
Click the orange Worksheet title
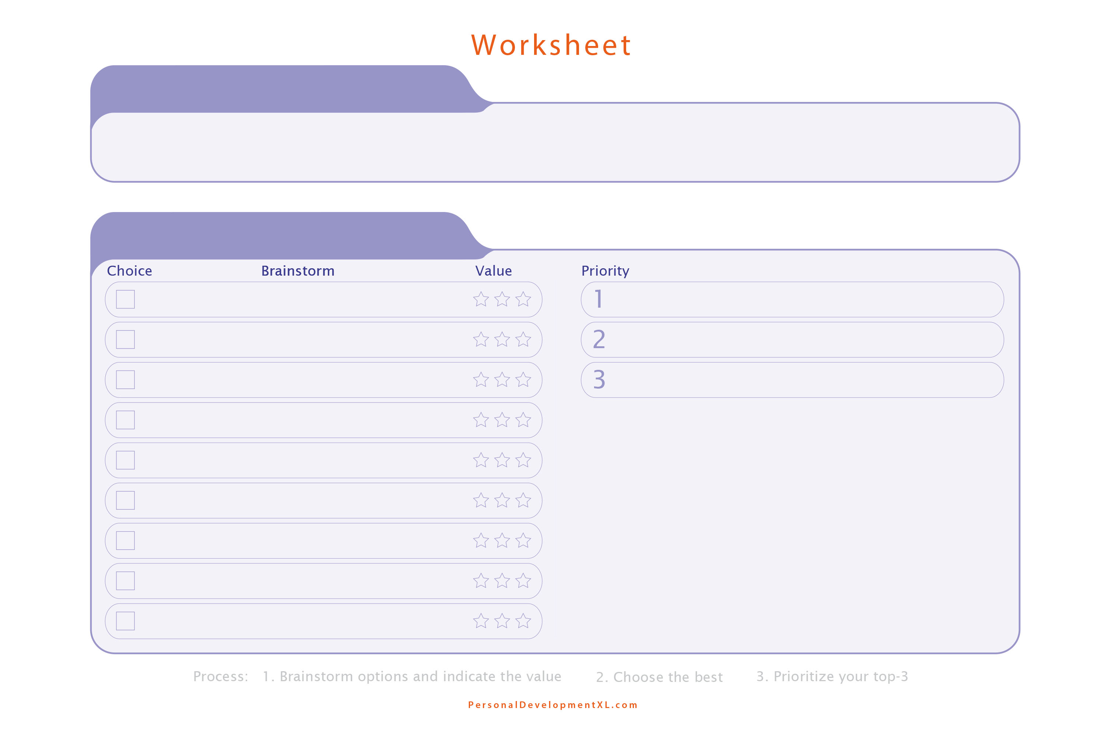pos(551,45)
